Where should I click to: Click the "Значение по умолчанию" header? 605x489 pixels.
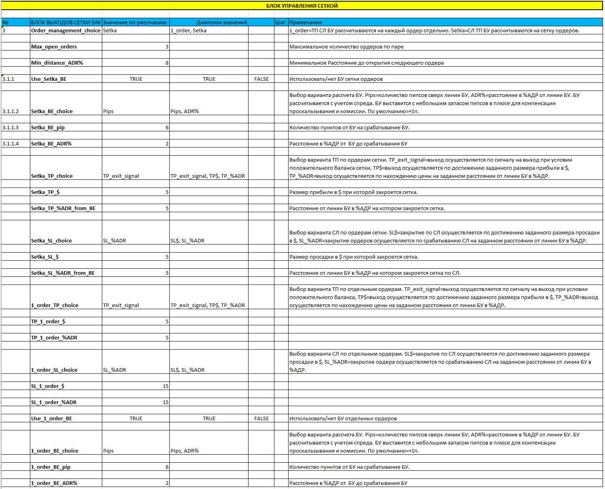(136, 22)
